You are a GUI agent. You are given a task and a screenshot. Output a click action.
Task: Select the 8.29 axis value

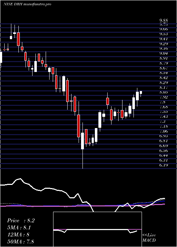coord(164,83)
